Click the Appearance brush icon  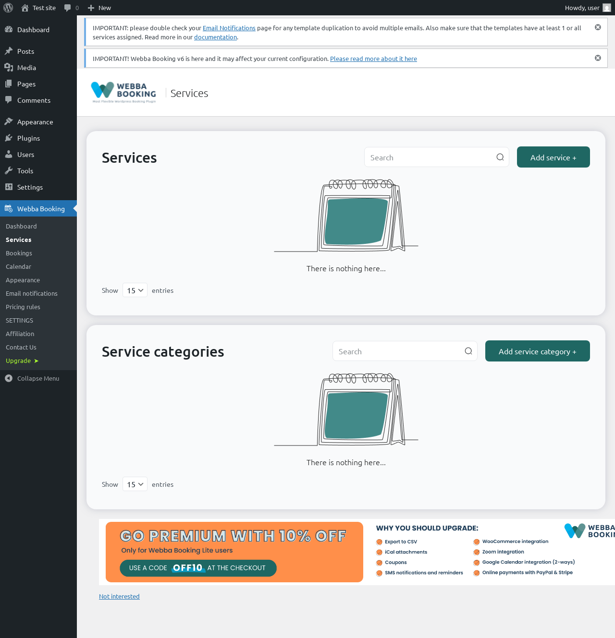pyautogui.click(x=9, y=121)
